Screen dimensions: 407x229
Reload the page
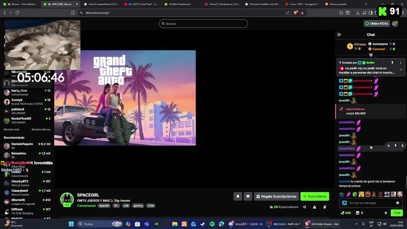(17, 13)
